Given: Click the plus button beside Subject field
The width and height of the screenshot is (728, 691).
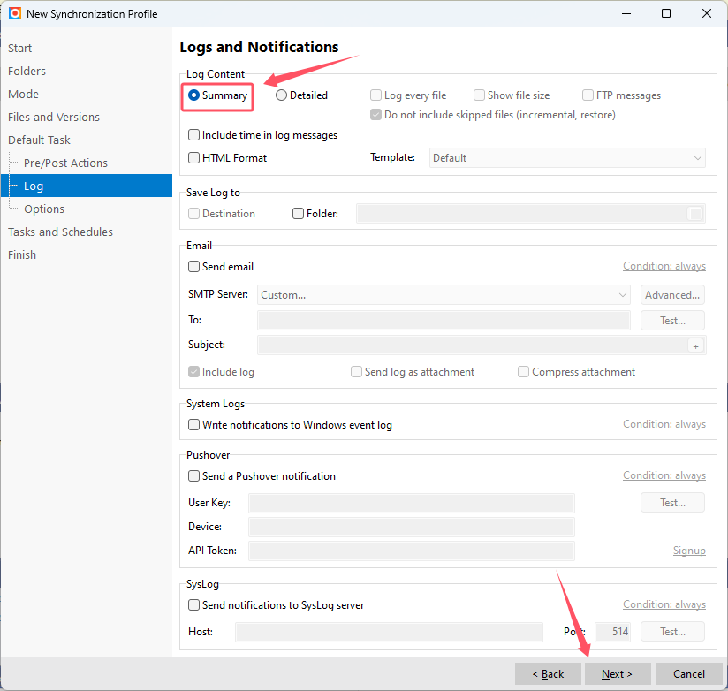Looking at the screenshot, I should [x=695, y=346].
